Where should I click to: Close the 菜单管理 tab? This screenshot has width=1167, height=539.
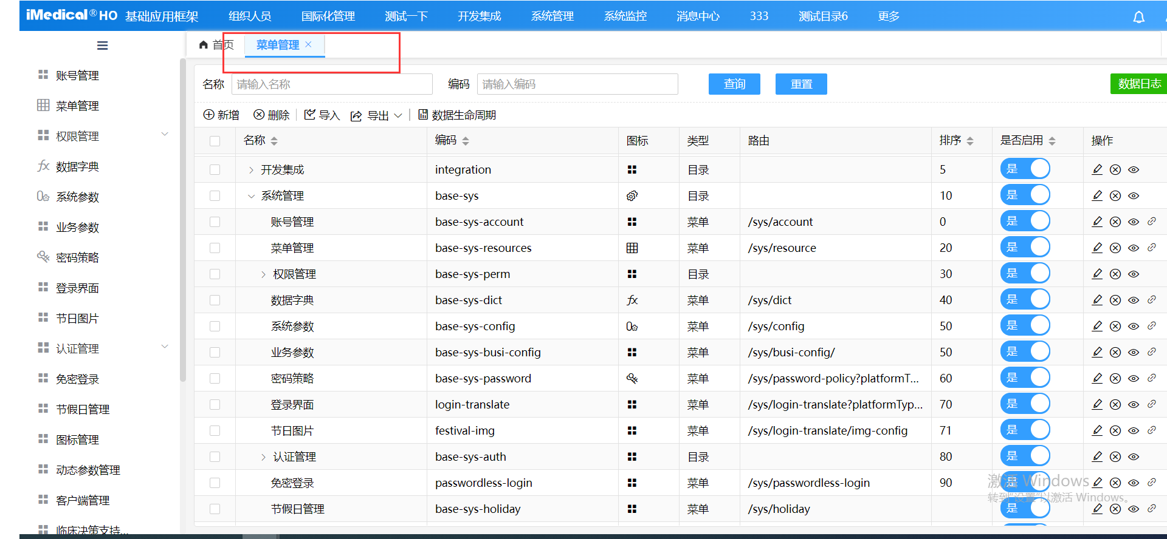(x=309, y=44)
